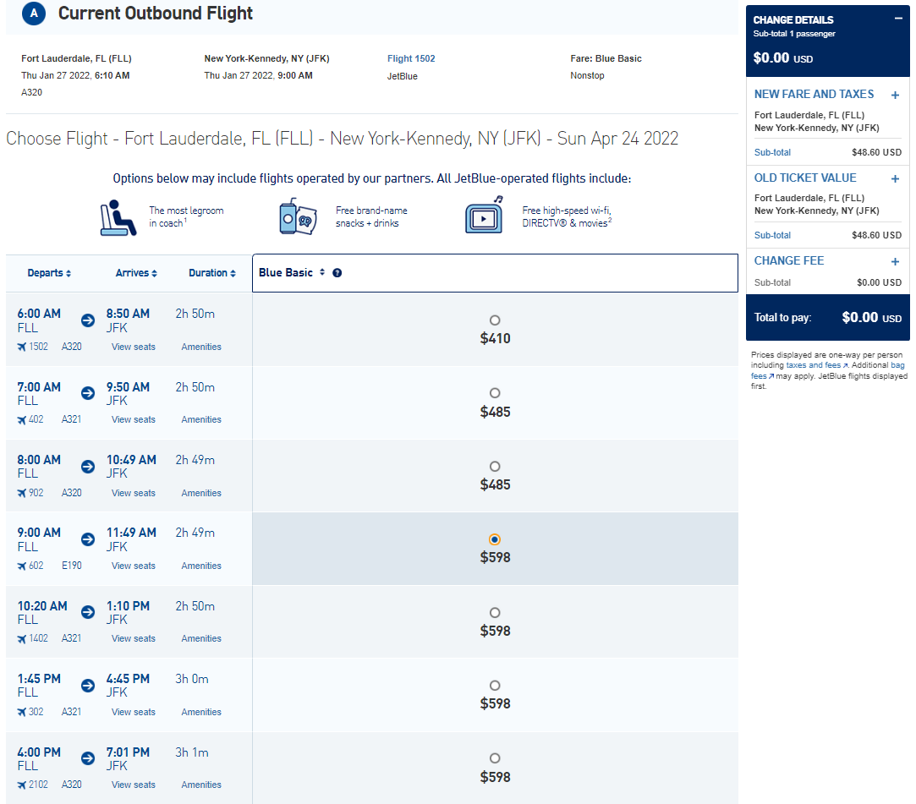This screenshot has height=804, width=916.
Task: Expand the Old Ticket Value section
Action: pos(895,178)
